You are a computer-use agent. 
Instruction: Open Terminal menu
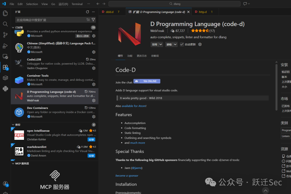tap(77, 4)
